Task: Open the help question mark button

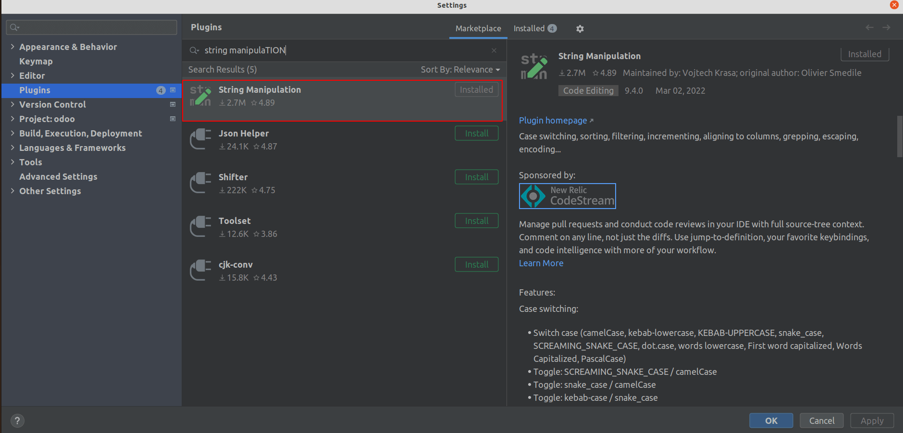Action: pyautogui.click(x=17, y=421)
